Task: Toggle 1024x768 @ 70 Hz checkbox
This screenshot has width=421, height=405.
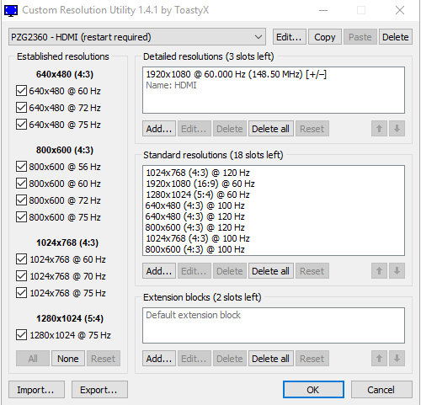Action: tap(21, 276)
